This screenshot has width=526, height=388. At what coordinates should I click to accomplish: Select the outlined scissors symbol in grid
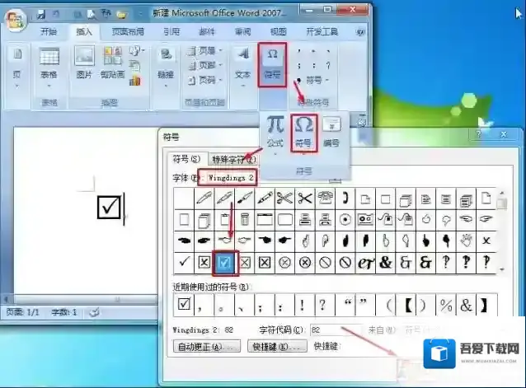point(284,199)
